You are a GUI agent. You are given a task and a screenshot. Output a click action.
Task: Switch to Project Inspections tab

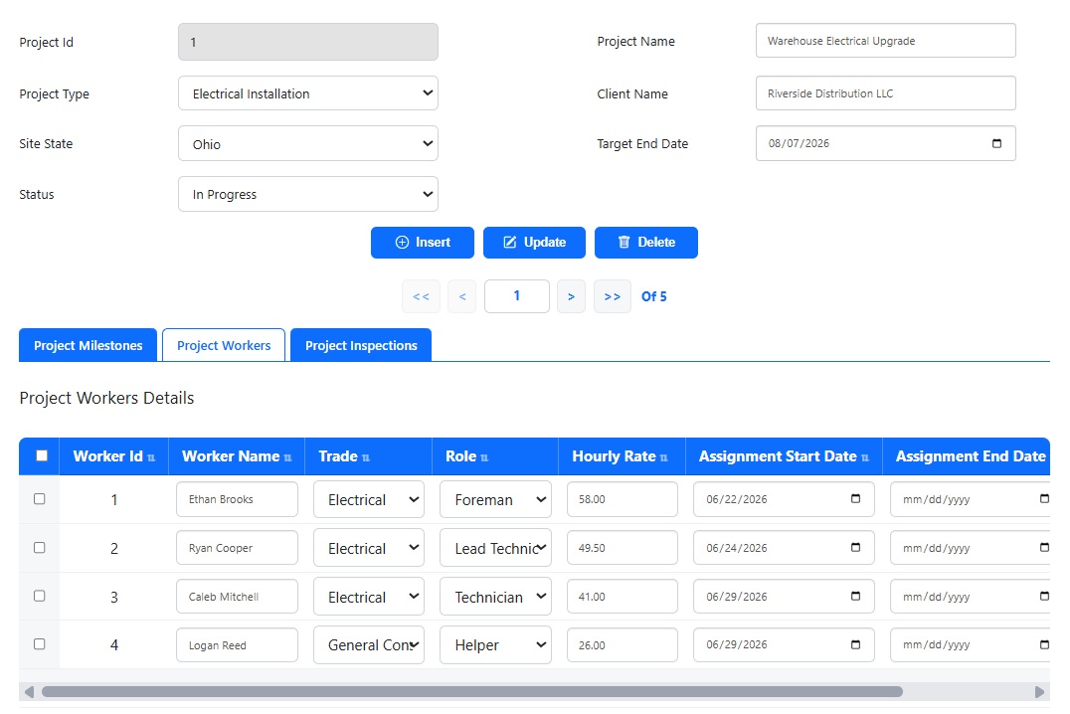(x=361, y=345)
